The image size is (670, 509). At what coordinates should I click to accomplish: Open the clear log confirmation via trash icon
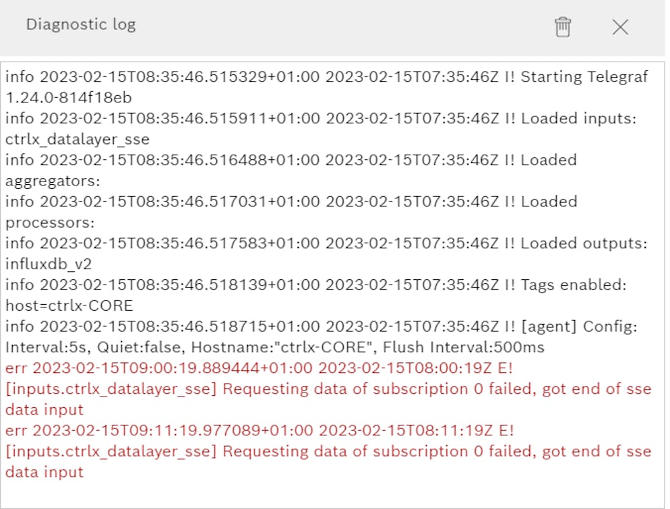pos(563,27)
